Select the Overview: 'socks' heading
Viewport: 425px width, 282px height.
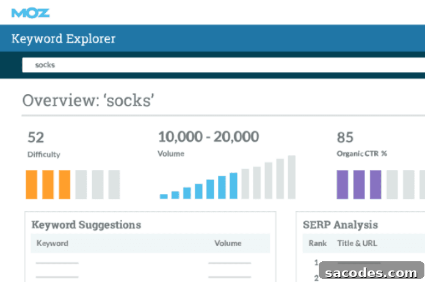tap(88, 101)
